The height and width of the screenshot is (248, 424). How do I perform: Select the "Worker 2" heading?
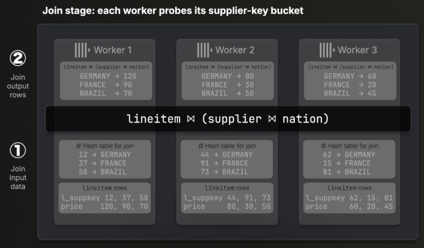[x=235, y=50]
